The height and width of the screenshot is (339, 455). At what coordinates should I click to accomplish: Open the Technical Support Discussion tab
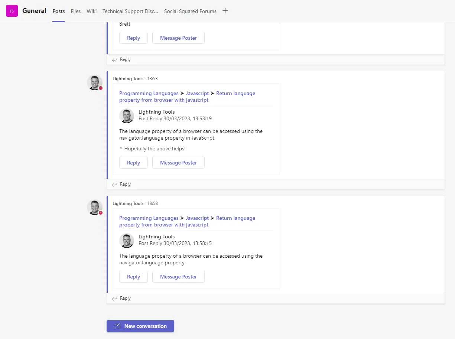[x=130, y=11]
